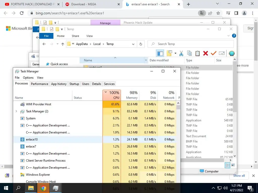Open the Name column filter dropdown

tap(146, 60)
